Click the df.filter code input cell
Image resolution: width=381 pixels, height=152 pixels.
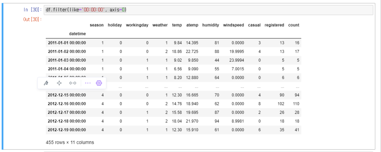(209, 10)
